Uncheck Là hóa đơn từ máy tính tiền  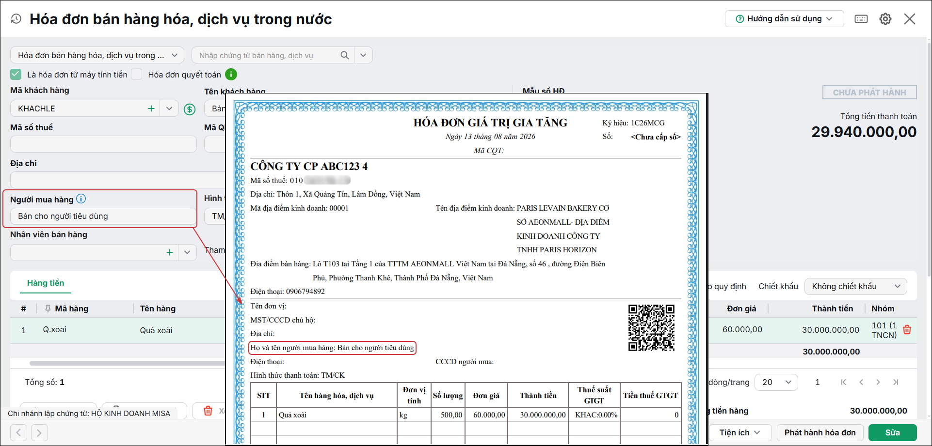[16, 74]
